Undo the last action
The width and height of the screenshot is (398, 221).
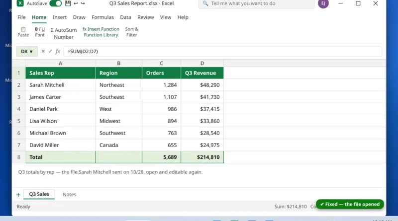coord(76,3)
